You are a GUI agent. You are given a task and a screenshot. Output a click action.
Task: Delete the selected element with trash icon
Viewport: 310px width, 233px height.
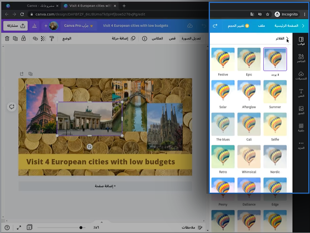pos(7,38)
